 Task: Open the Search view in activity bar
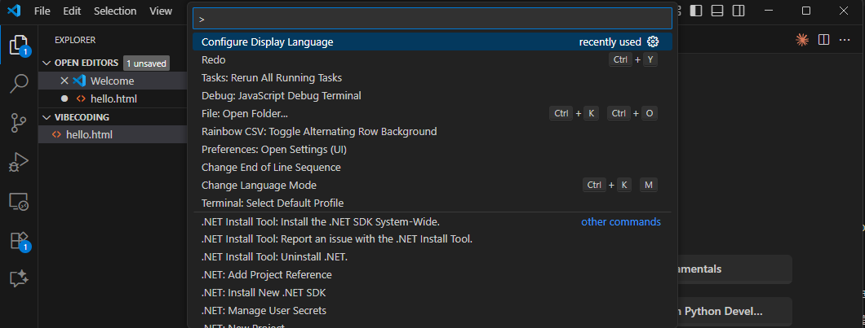tap(19, 84)
